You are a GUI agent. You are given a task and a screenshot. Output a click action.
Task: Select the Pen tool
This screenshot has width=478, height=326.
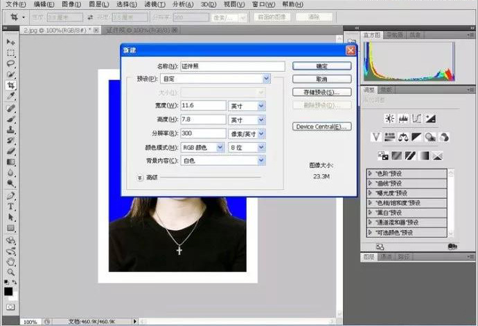point(10,195)
